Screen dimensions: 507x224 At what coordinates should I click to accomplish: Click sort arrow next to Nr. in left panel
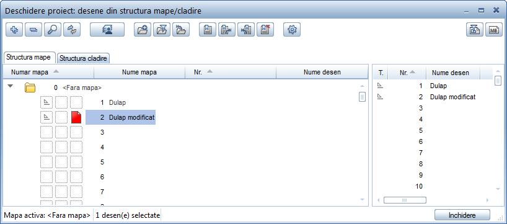pyautogui.click(x=209, y=71)
